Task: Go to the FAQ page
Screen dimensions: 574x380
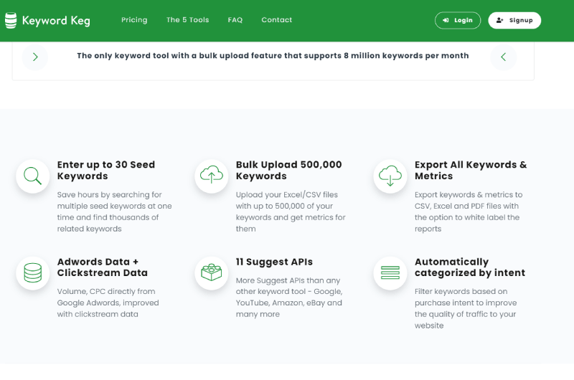Action: (235, 20)
